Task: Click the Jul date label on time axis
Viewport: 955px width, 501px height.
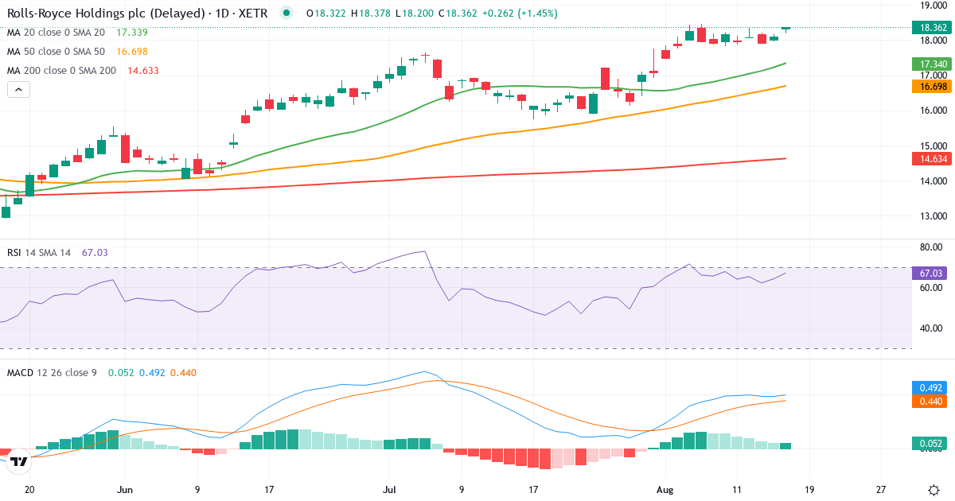Action: click(389, 490)
